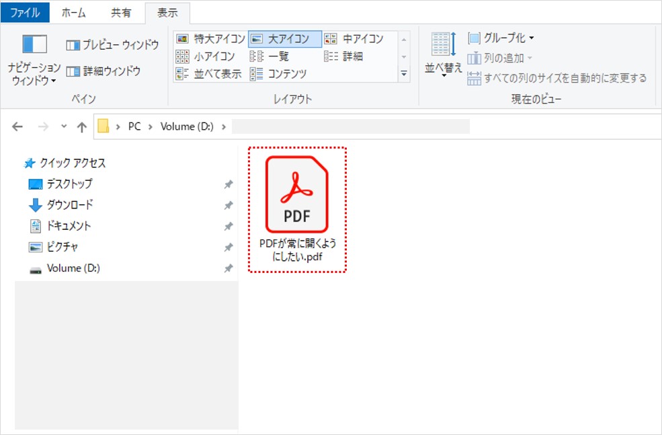Switch to medium icons (中アイコン) layout
Screen dimensions: 662x435
(354, 39)
